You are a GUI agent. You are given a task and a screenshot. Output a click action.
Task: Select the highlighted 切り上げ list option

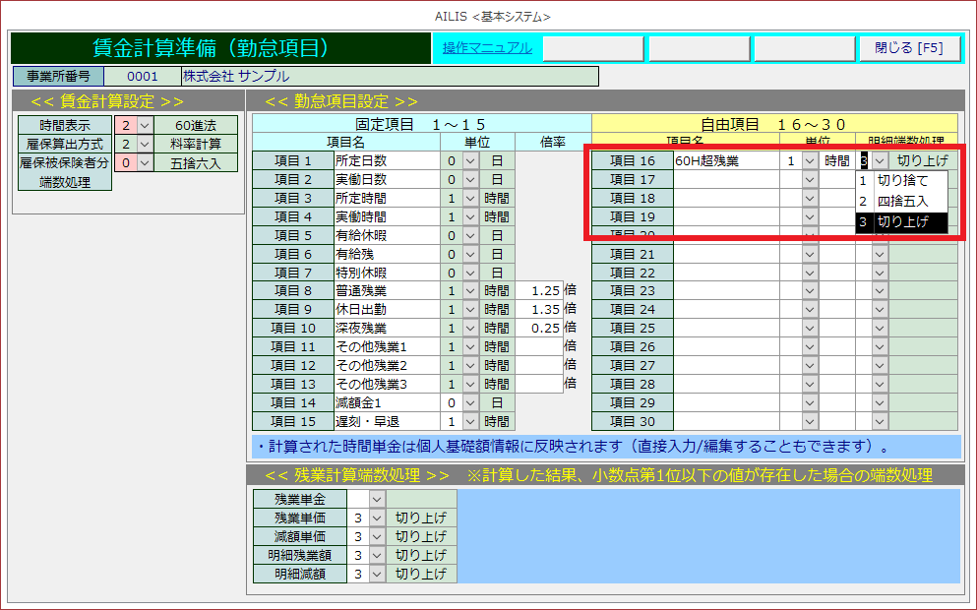point(901,222)
